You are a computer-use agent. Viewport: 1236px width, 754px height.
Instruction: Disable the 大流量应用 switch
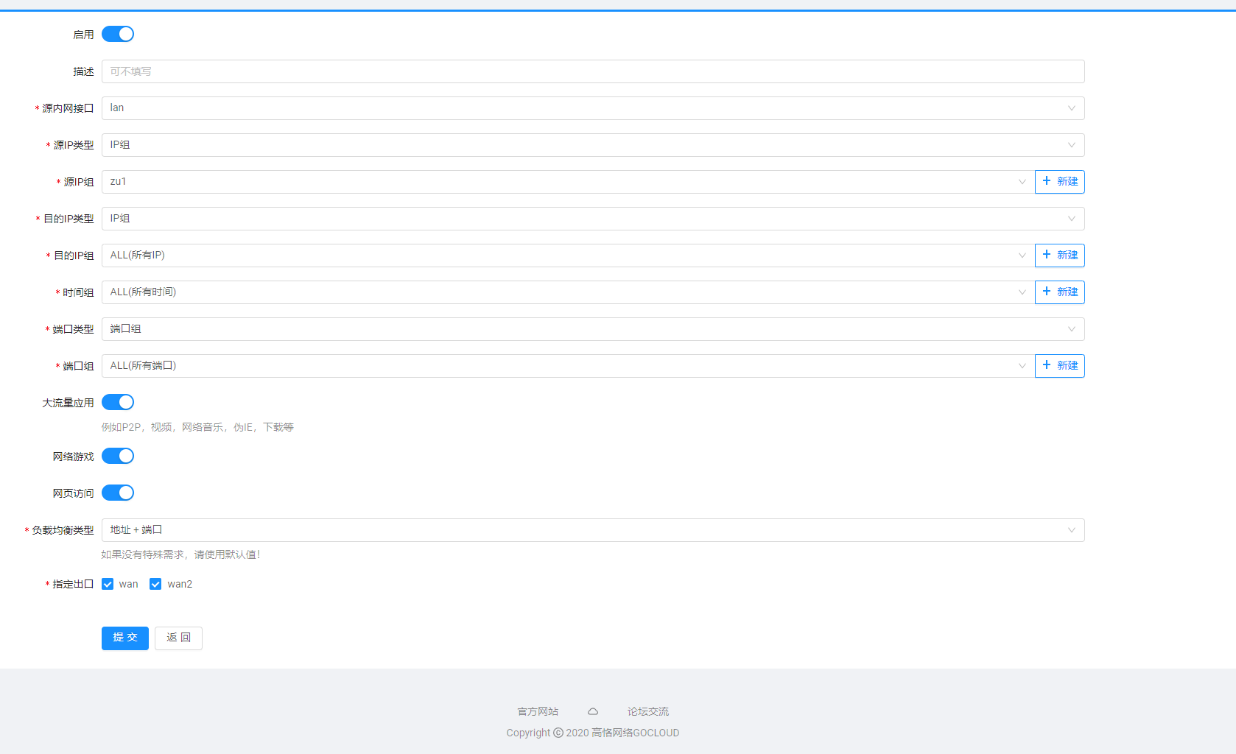point(118,402)
